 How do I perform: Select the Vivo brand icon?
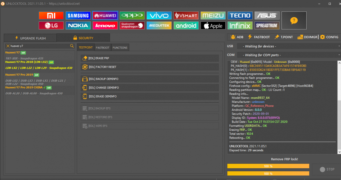[159, 15]
